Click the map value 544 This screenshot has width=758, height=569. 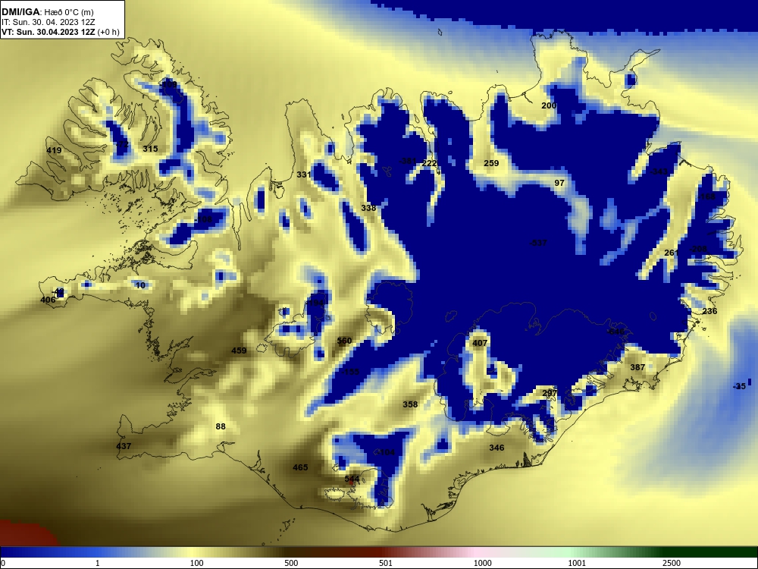[352, 479]
